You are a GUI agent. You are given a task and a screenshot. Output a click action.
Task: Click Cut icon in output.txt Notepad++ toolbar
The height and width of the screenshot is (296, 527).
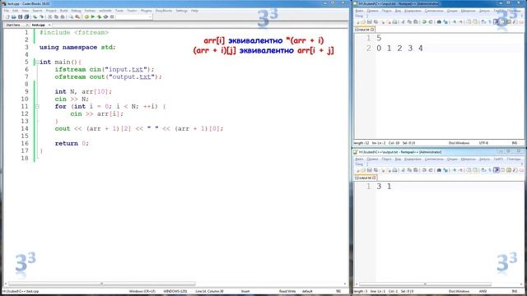pyautogui.click(x=403, y=170)
